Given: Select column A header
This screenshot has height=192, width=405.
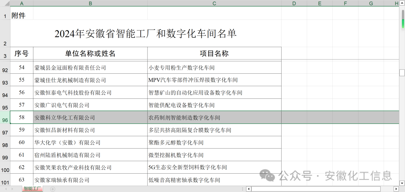Looking at the screenshot, I should tap(22, 3).
